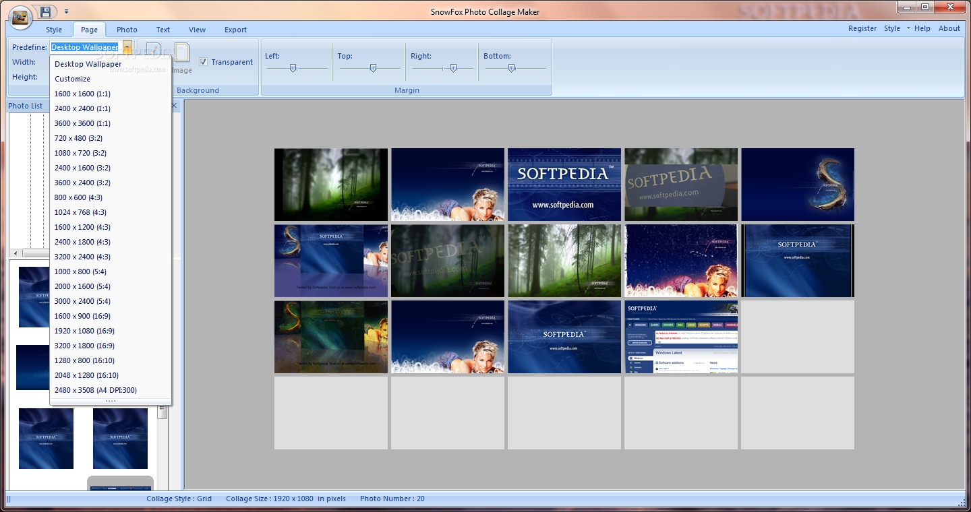Collapse the Predefine dropdown arrow
Screen dimensions: 971x512
point(127,47)
